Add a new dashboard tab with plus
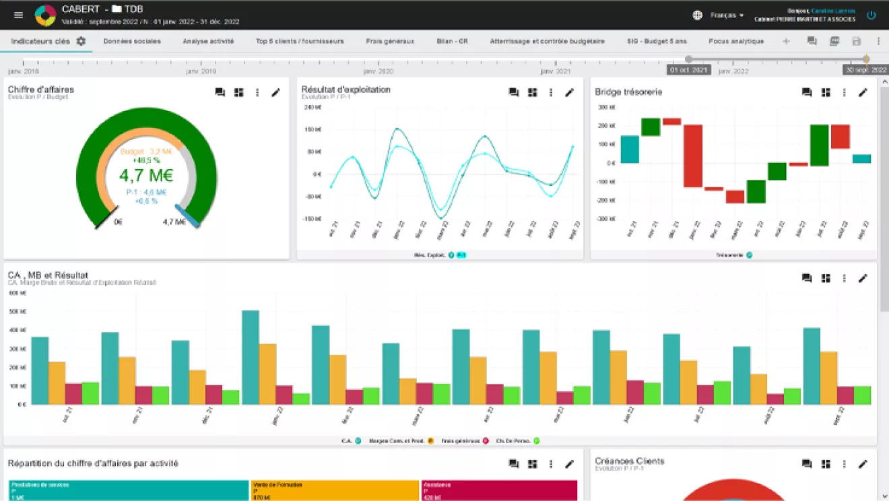 (x=786, y=41)
